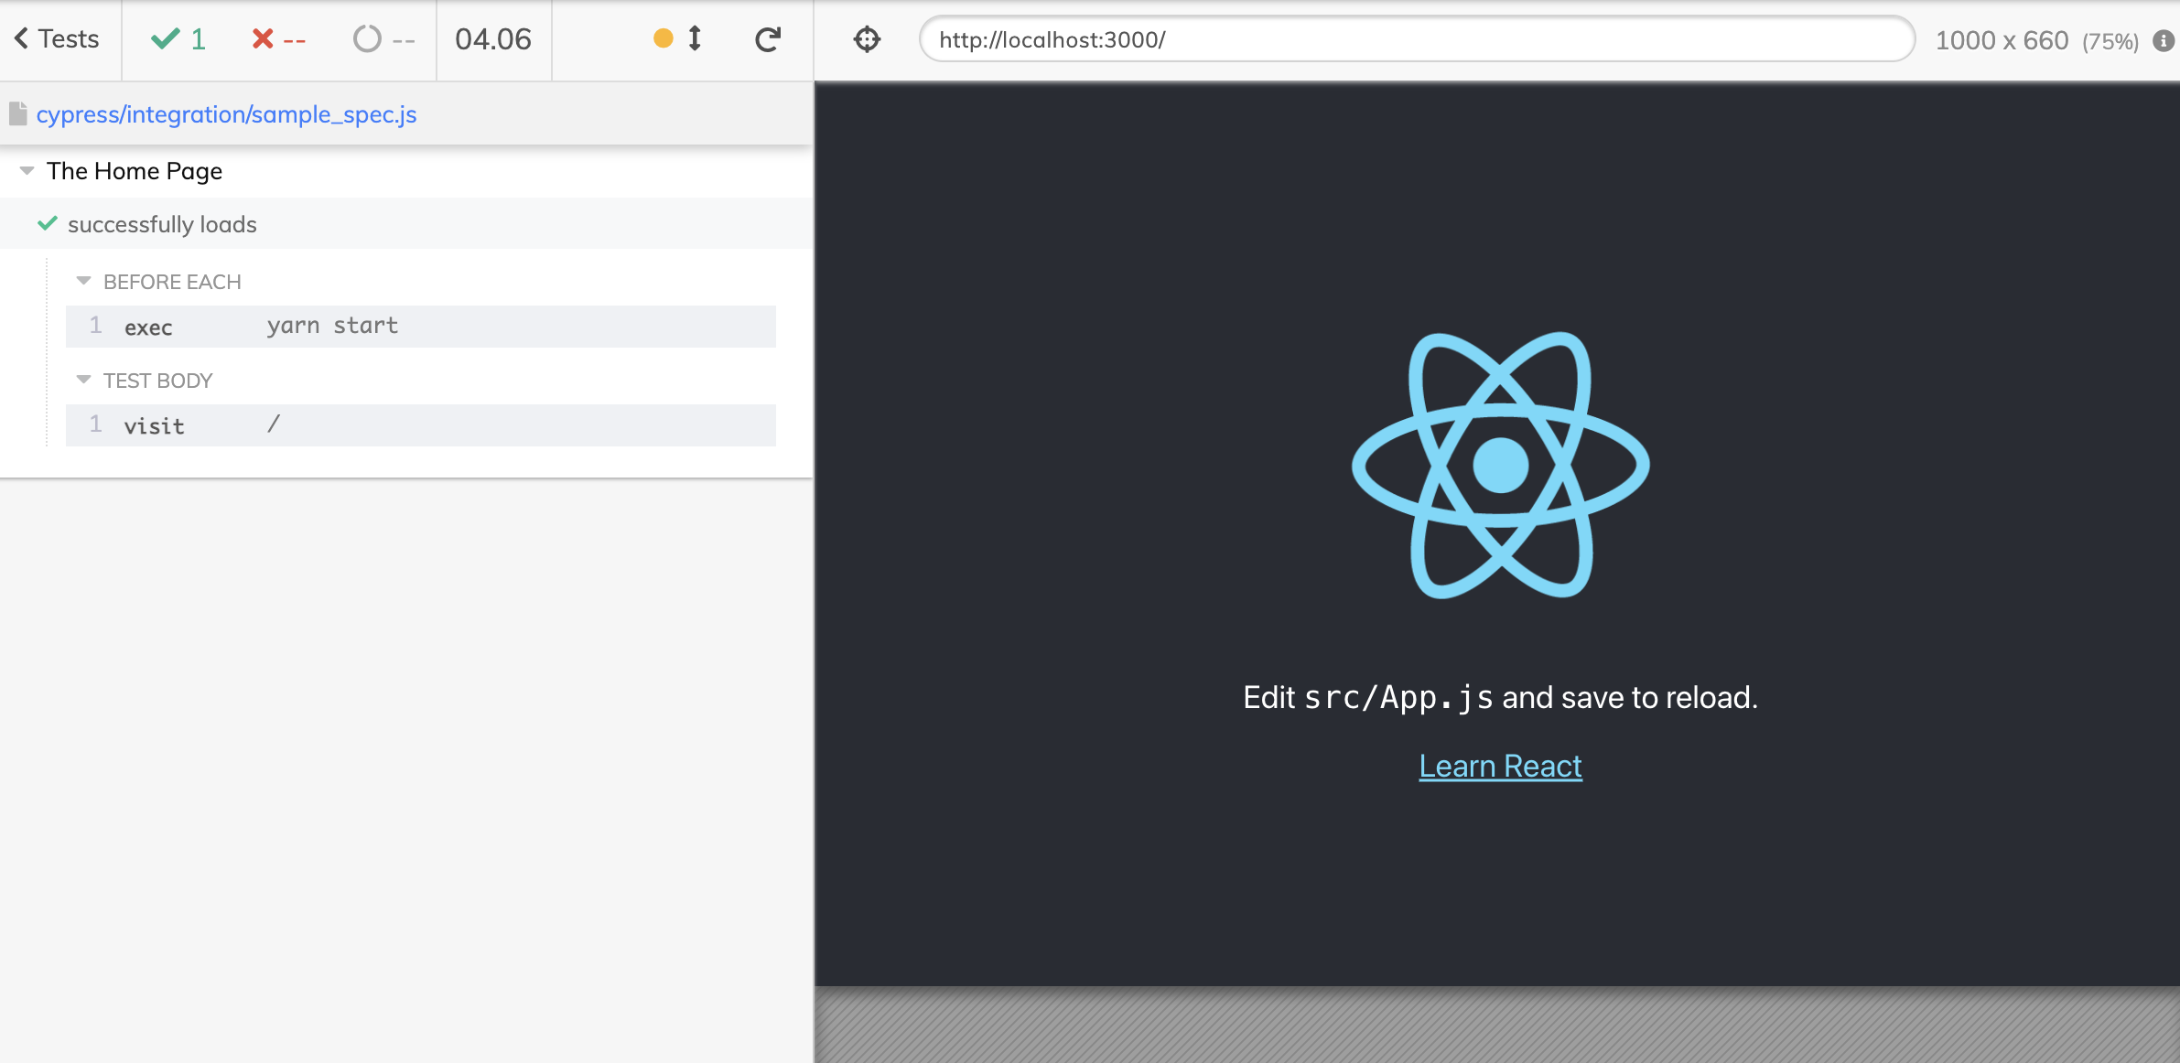This screenshot has height=1063, width=2180.
Task: Toggle the successfully loads test result
Action: pyautogui.click(x=163, y=225)
